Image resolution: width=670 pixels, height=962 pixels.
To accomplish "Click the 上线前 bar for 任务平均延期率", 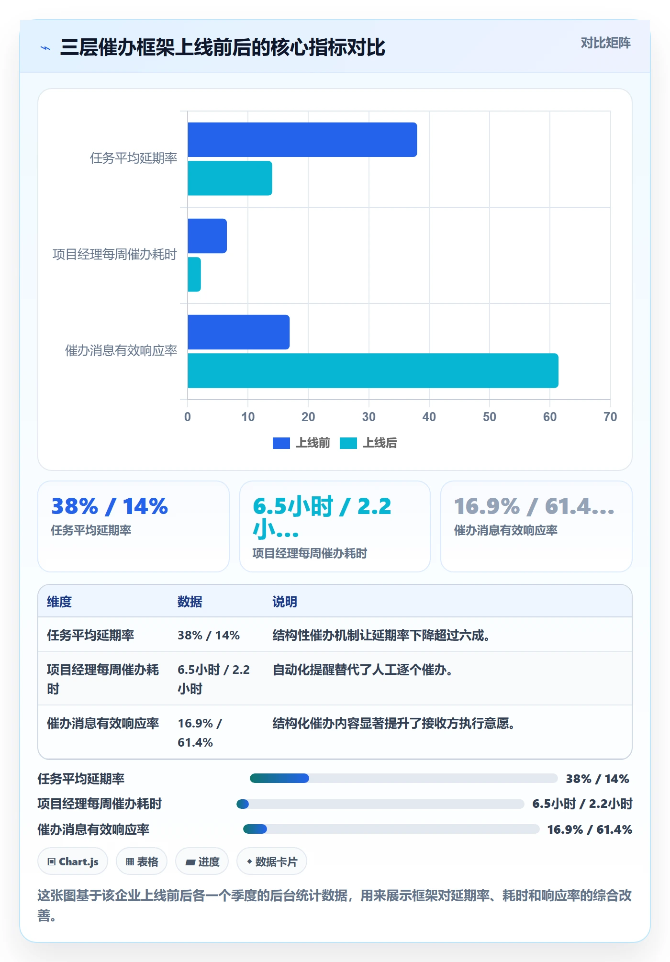I will 302,140.
